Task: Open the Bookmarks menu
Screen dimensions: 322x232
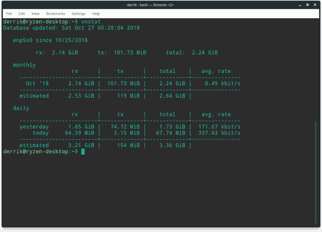Action: pos(56,13)
